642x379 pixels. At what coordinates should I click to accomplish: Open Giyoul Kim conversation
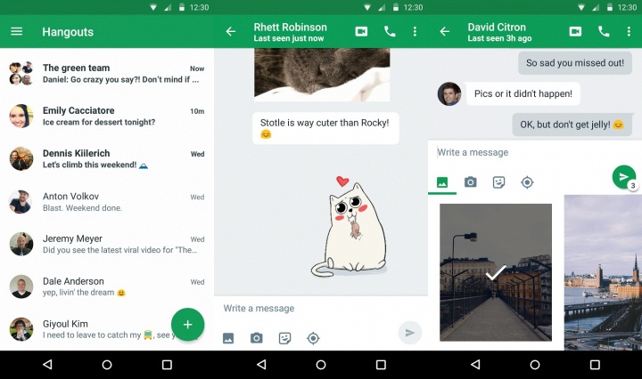click(x=107, y=329)
